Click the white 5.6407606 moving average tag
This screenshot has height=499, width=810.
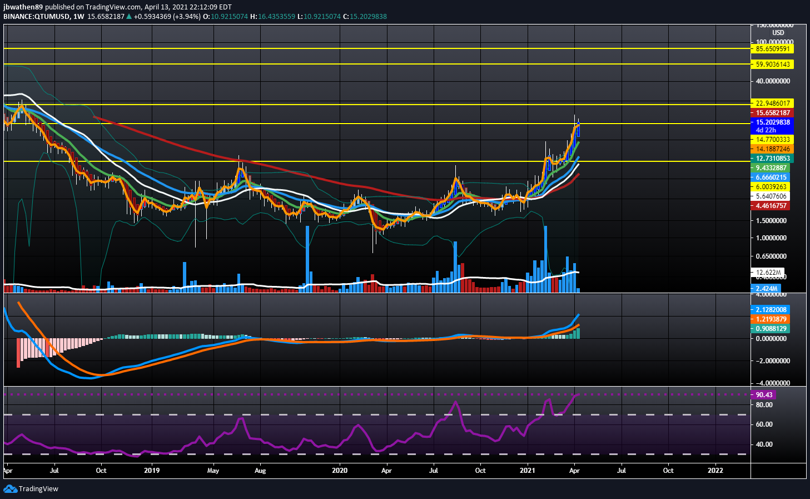point(771,196)
